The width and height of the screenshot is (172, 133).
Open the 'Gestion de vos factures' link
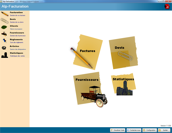click(17, 16)
